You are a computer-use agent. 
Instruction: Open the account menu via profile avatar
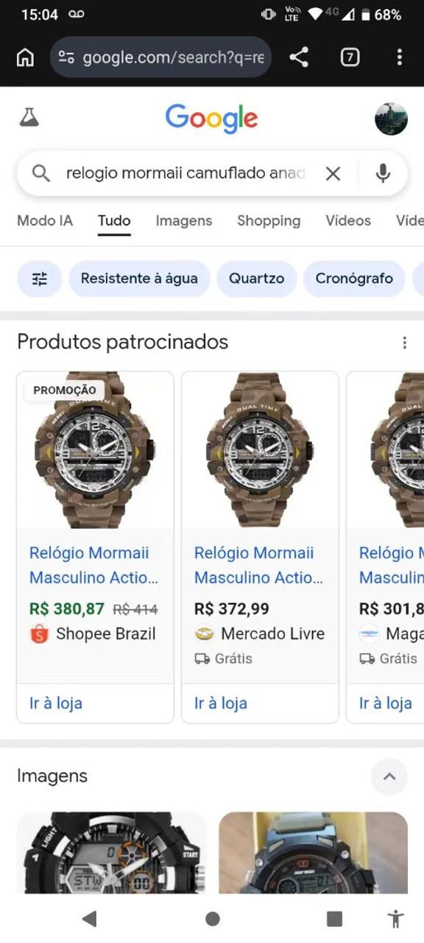click(392, 118)
